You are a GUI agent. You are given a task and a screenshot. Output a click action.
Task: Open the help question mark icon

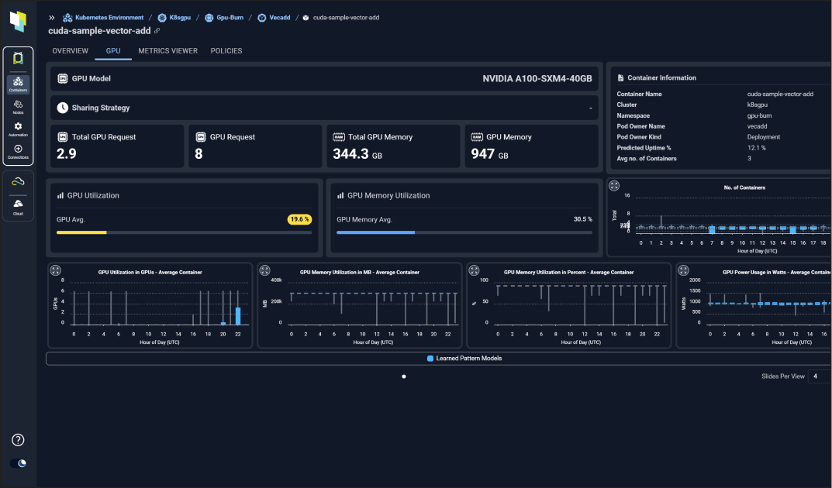coord(19,440)
